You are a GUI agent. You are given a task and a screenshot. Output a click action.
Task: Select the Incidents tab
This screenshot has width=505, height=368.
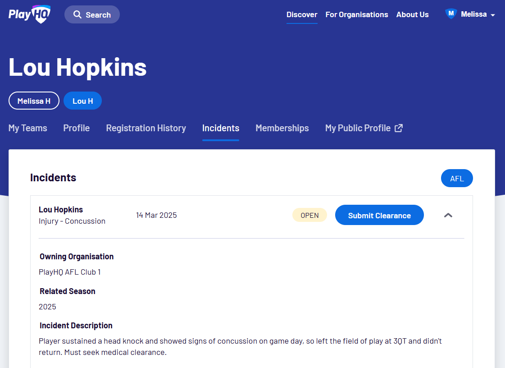click(221, 128)
